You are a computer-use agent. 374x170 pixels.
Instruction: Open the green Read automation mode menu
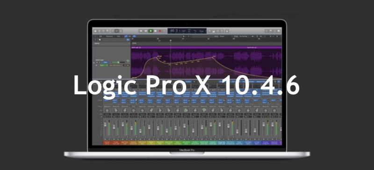pyautogui.click(x=104, y=65)
